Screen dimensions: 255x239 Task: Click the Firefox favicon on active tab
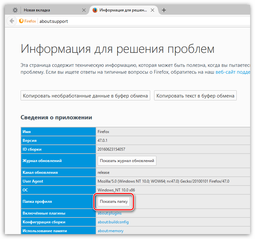click(95, 10)
